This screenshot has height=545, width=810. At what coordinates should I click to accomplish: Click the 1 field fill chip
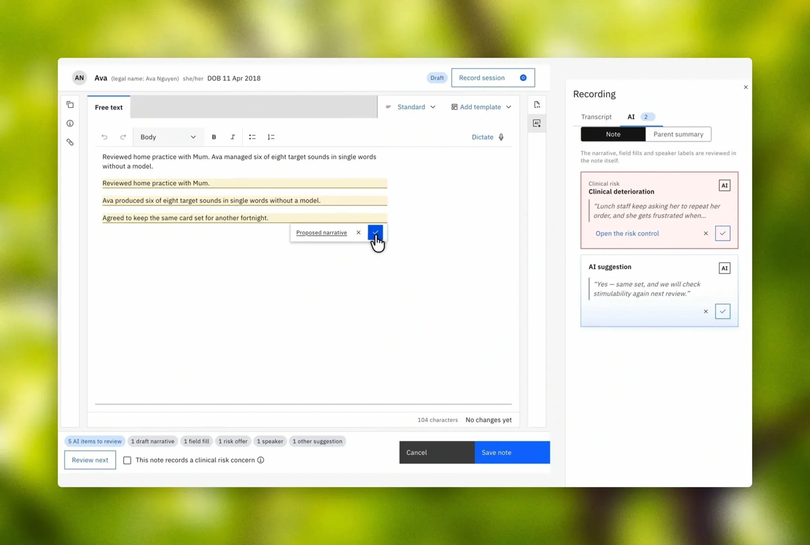click(x=196, y=441)
